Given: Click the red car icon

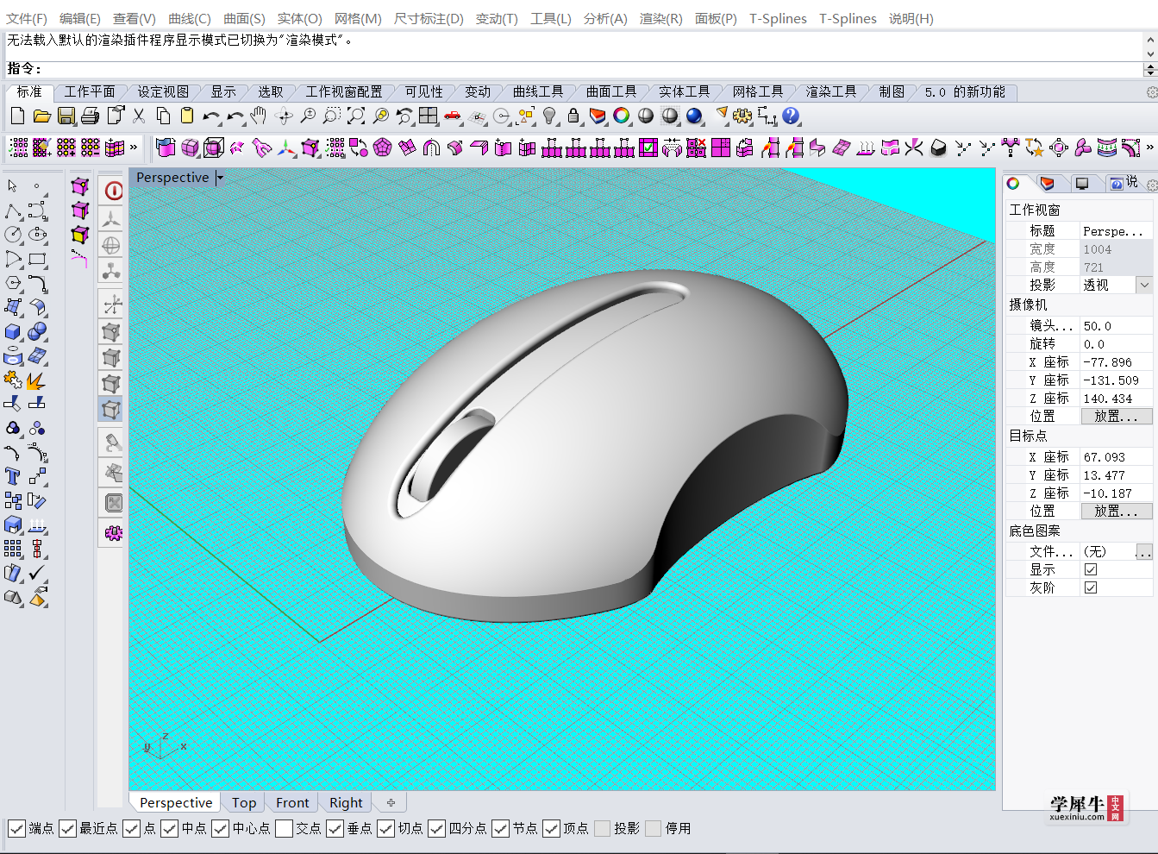Looking at the screenshot, I should (x=453, y=116).
